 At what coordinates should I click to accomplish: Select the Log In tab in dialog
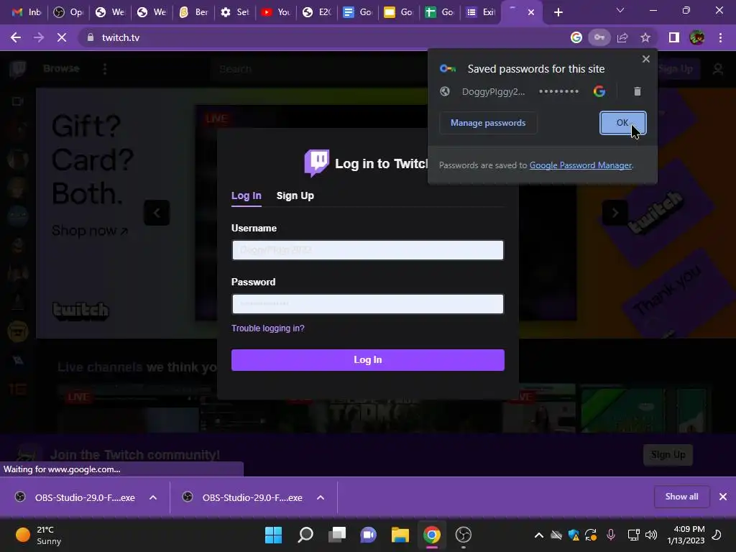pyautogui.click(x=247, y=195)
